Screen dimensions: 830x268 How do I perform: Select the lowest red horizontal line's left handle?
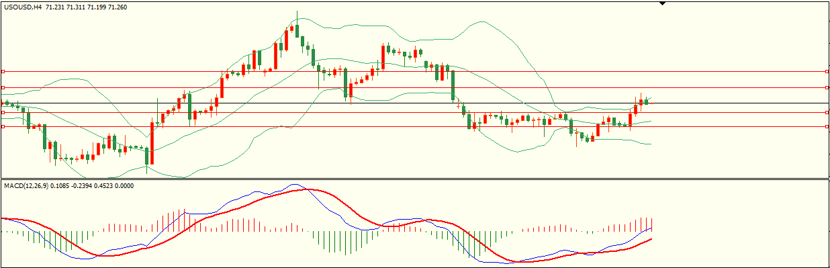3,126
